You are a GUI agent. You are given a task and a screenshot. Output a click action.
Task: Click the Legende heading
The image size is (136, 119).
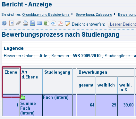click(x=14, y=48)
